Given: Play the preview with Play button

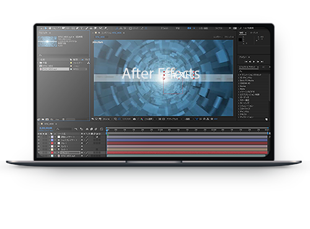Looking at the screenshot, I should [254, 61].
